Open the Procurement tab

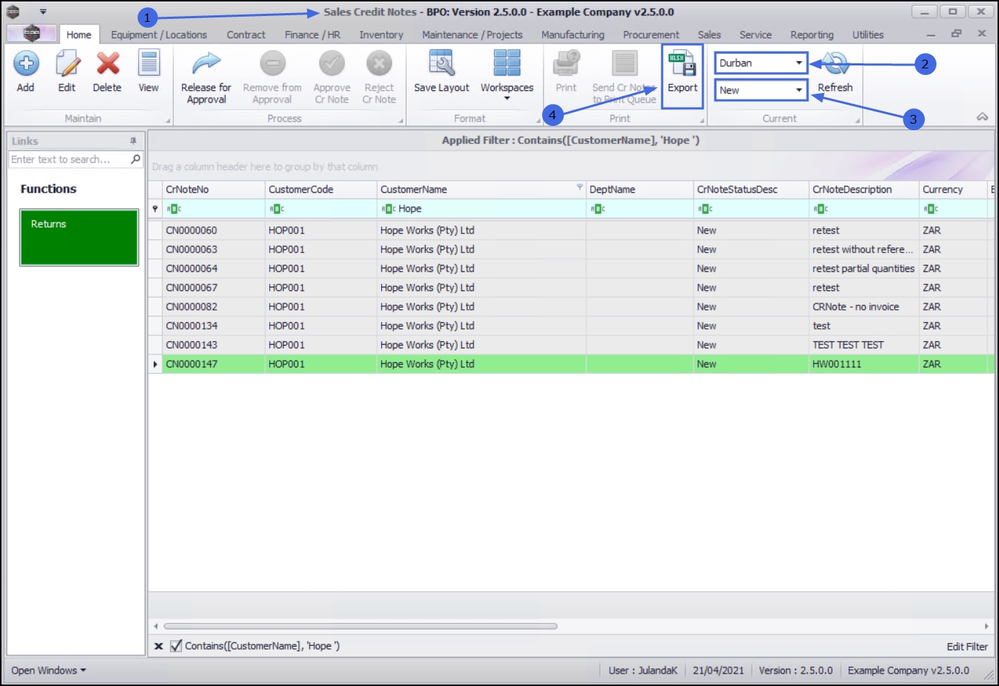(x=650, y=35)
